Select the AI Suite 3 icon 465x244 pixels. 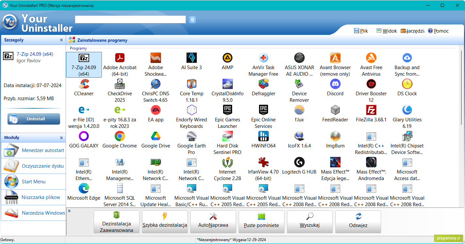pos(192,58)
